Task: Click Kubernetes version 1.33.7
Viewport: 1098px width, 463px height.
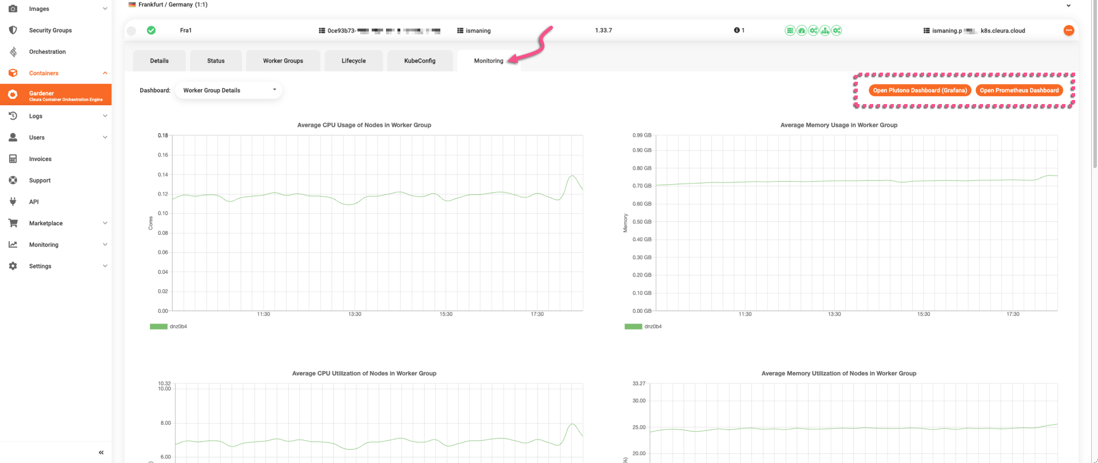Action: point(603,30)
